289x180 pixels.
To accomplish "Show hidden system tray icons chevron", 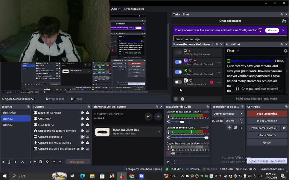I will pyautogui.click(x=182, y=176).
